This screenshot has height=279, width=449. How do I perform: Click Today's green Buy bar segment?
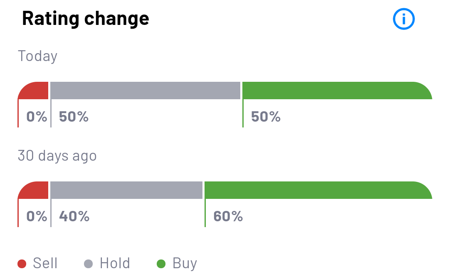[x=336, y=91]
